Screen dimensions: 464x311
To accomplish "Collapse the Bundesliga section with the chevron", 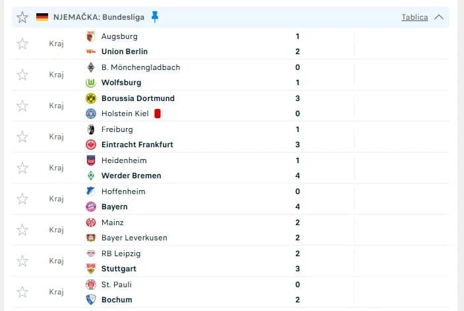I will pyautogui.click(x=439, y=17).
